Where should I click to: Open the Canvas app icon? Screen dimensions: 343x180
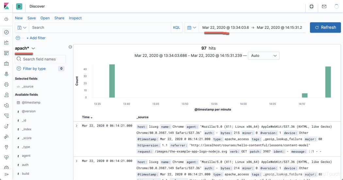pyautogui.click(x=6, y=64)
